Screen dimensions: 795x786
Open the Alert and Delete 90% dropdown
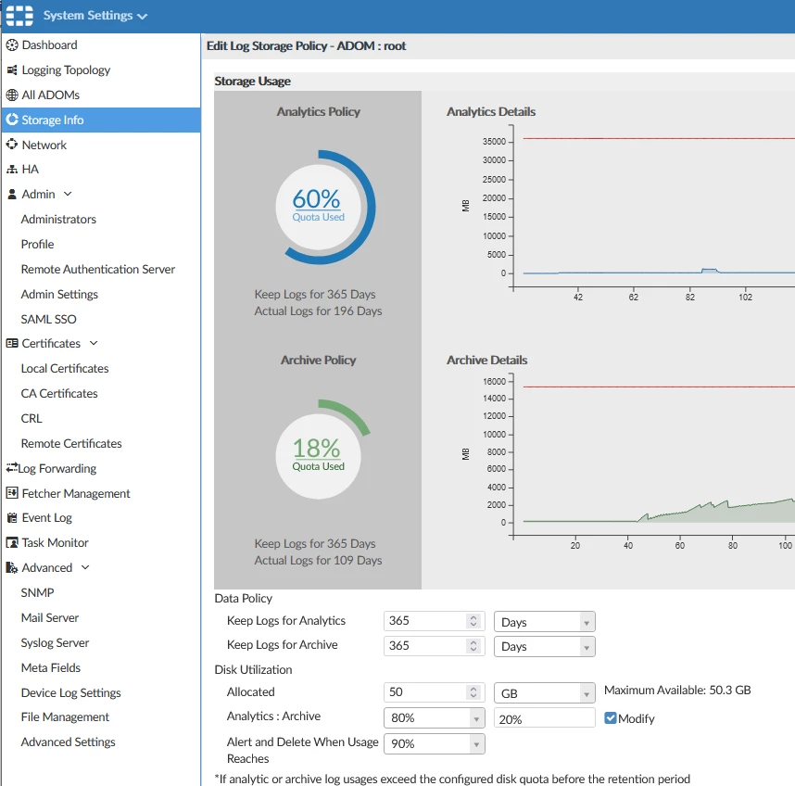click(x=435, y=744)
